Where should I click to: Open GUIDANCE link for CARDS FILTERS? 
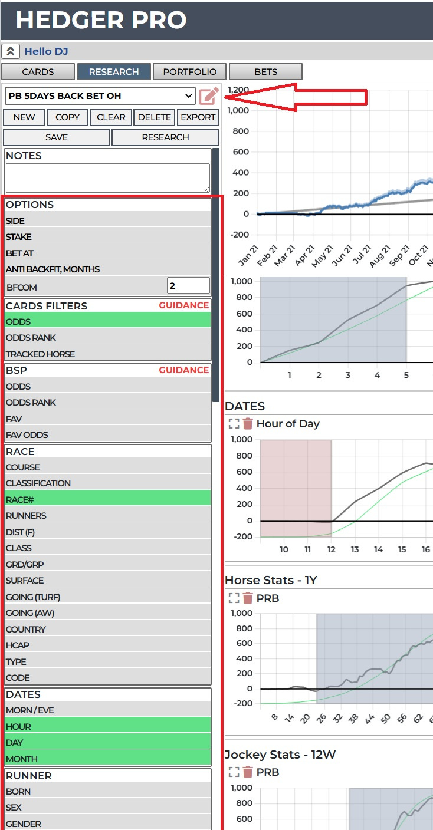184,305
